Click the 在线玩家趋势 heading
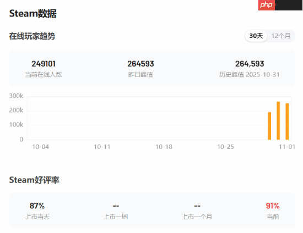 click(x=32, y=36)
